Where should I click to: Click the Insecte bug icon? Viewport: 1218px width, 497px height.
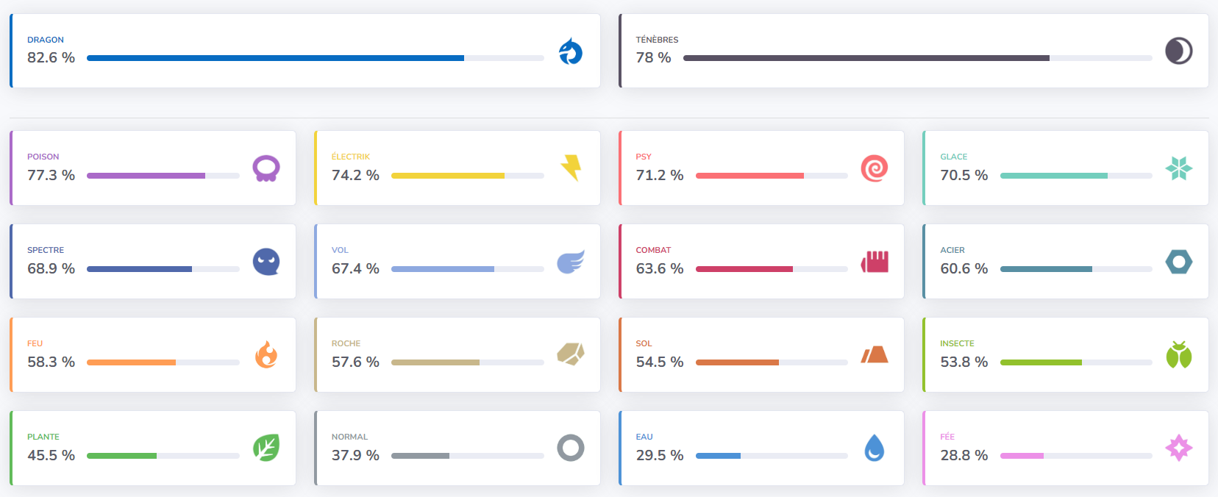click(1178, 355)
